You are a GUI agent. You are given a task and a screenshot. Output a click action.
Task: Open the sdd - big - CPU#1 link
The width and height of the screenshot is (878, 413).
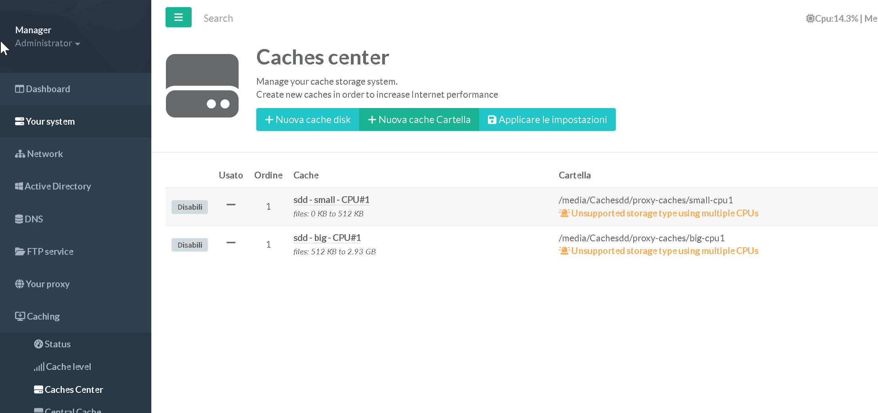point(327,238)
